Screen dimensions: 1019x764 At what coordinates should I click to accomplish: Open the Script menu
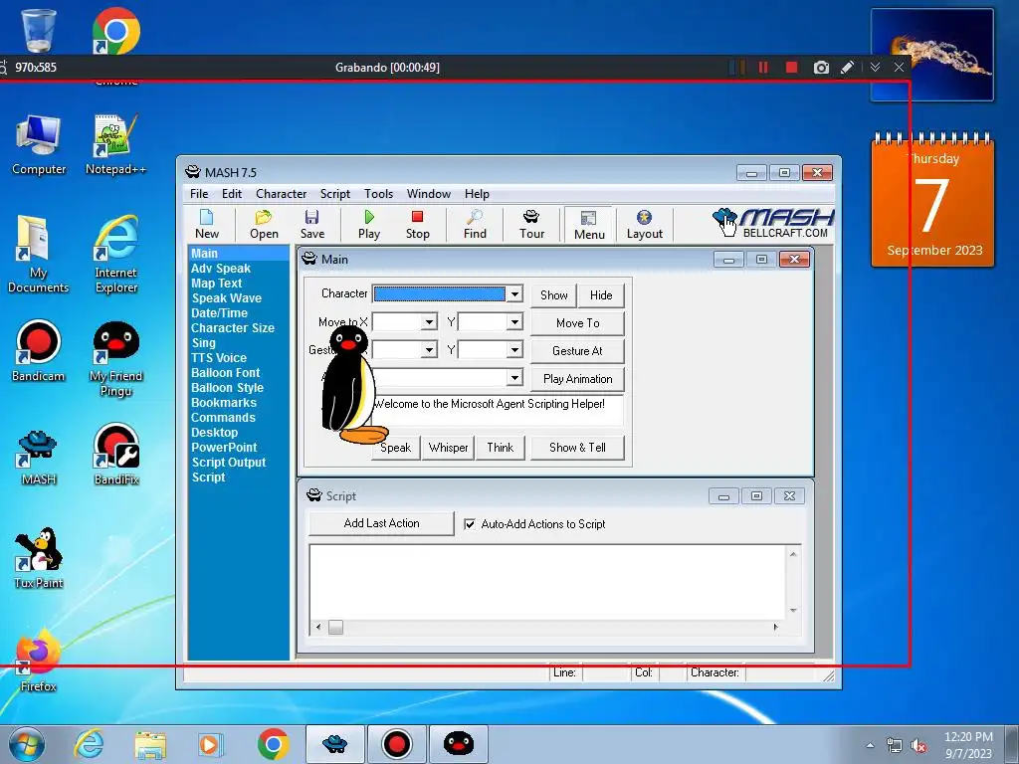pyautogui.click(x=334, y=194)
